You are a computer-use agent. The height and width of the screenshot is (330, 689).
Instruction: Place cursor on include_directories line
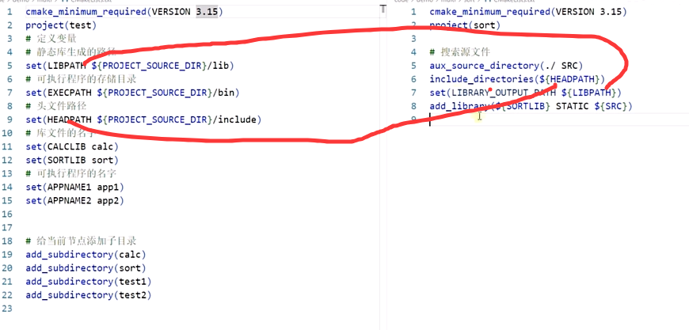516,79
